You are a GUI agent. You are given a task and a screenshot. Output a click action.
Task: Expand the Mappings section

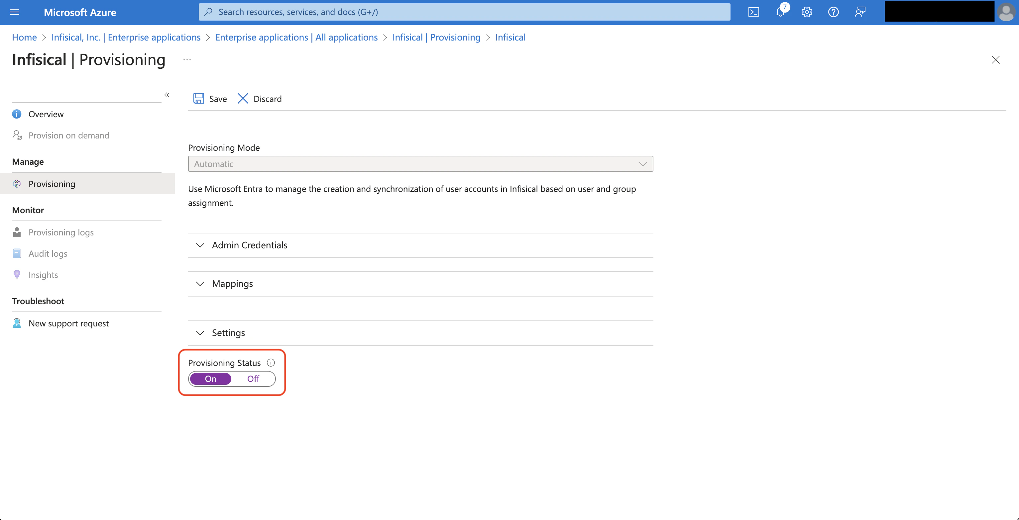[420, 284]
